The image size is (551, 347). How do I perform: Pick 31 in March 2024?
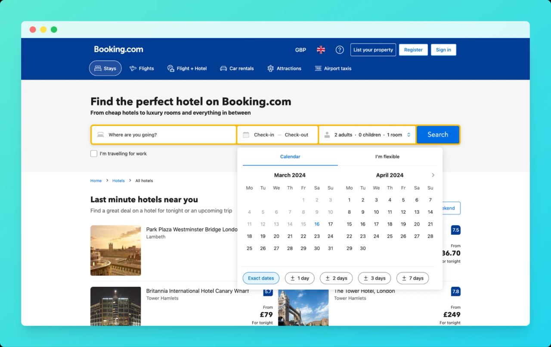point(330,248)
